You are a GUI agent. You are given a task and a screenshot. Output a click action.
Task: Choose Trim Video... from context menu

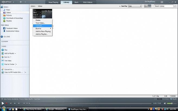pos(43,23)
